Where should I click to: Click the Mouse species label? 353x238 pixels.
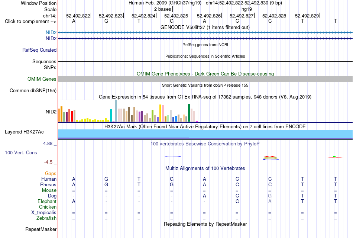tap(49, 190)
